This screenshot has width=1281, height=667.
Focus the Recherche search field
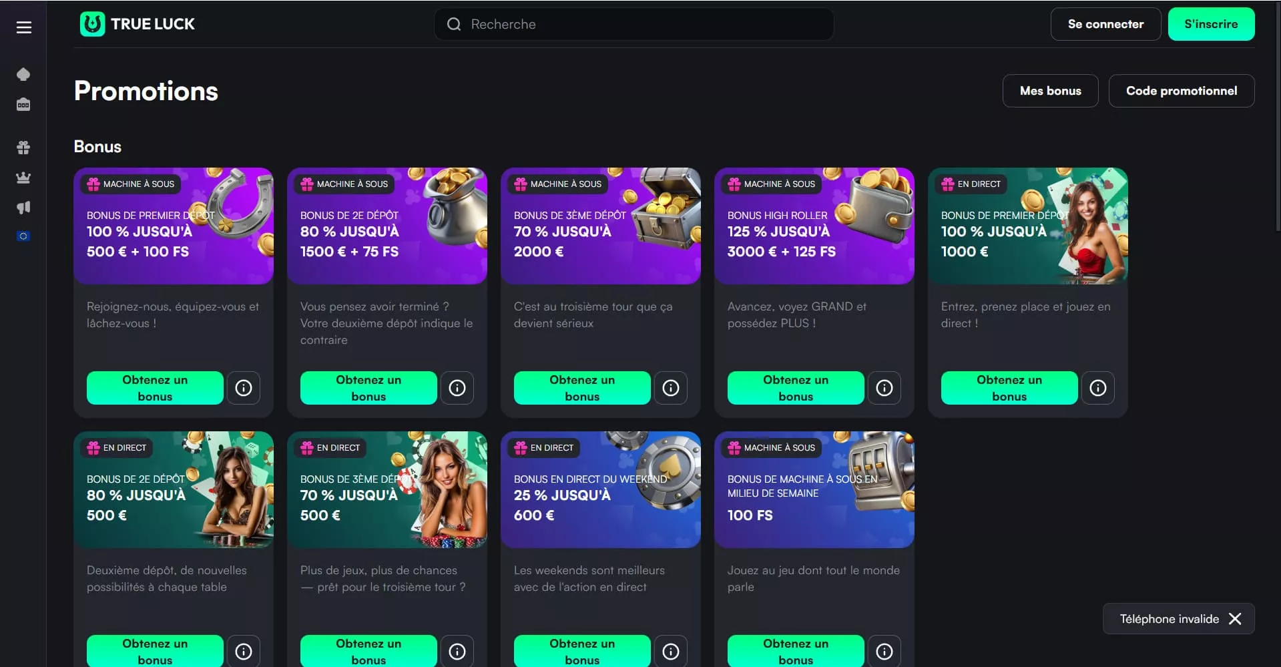tap(634, 24)
